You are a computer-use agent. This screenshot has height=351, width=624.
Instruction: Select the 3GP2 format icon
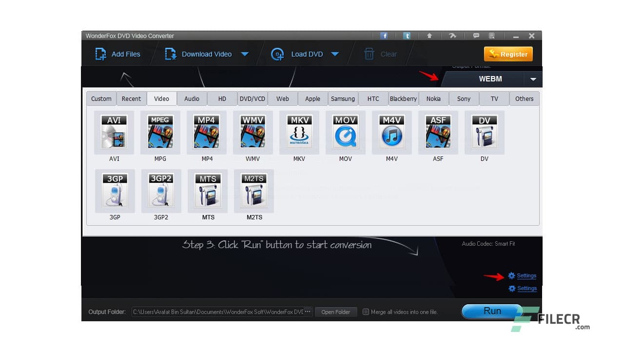[161, 191]
